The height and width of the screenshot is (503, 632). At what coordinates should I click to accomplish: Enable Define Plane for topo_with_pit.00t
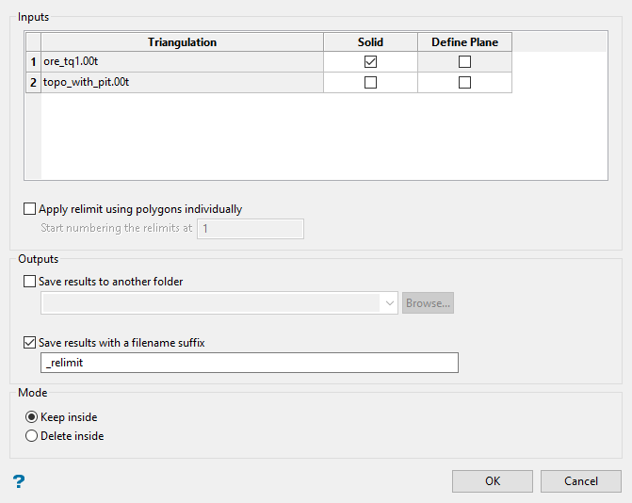coord(464,83)
